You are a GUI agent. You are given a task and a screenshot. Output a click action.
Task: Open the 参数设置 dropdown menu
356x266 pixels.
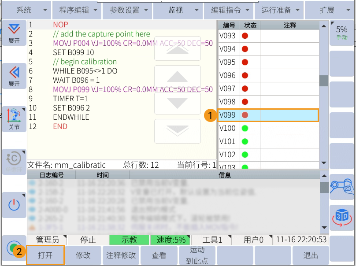click(x=127, y=10)
